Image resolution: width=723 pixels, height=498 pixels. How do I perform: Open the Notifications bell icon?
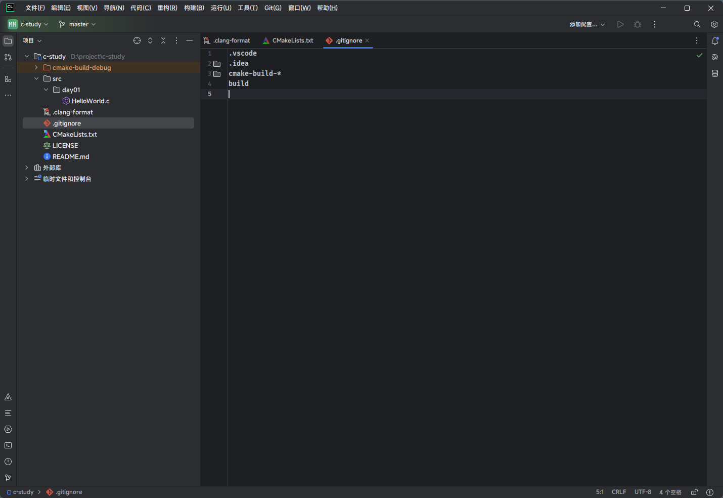tap(715, 41)
